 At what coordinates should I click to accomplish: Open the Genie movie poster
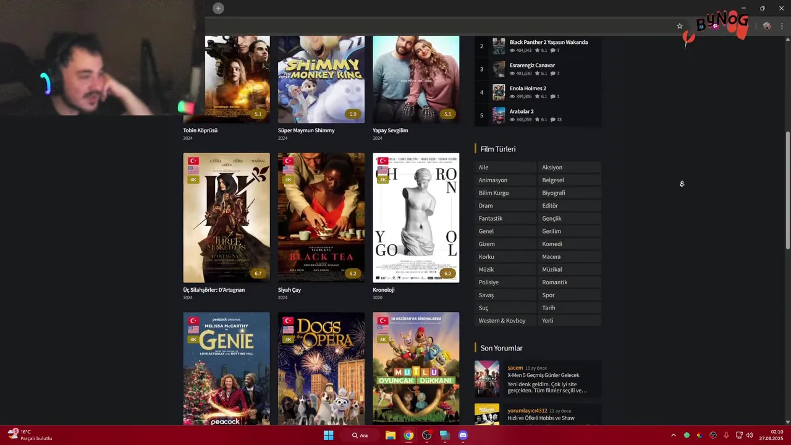pyautogui.click(x=226, y=368)
